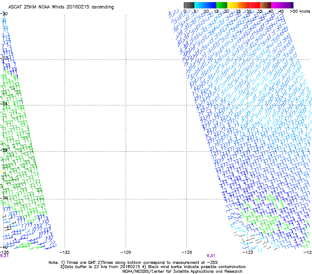The image size is (312, 274).
Task: Click the purple 6:31 time under -135
Action: coord(4,256)
